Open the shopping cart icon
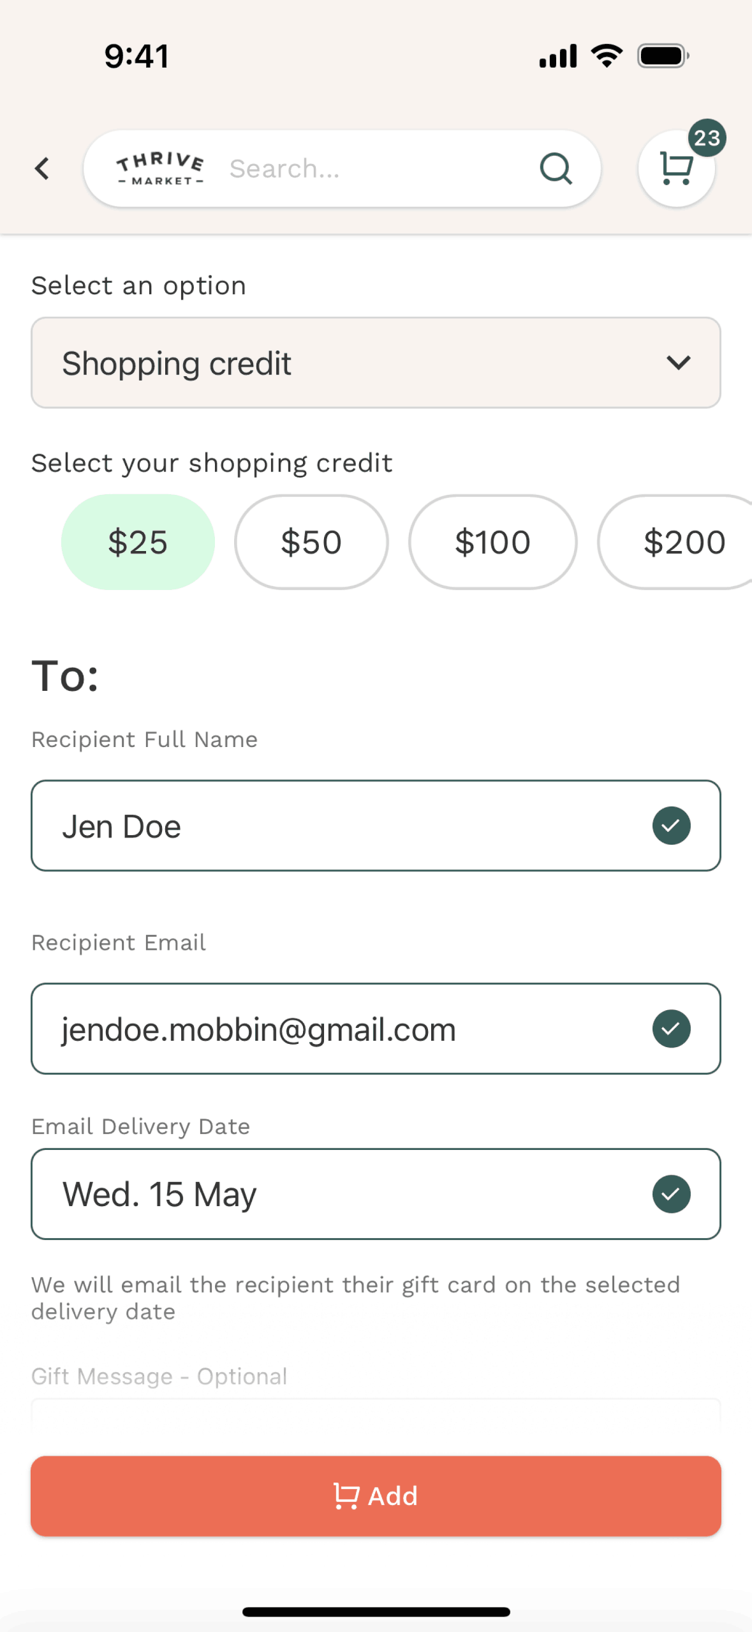The height and width of the screenshot is (1632, 752). coord(675,170)
